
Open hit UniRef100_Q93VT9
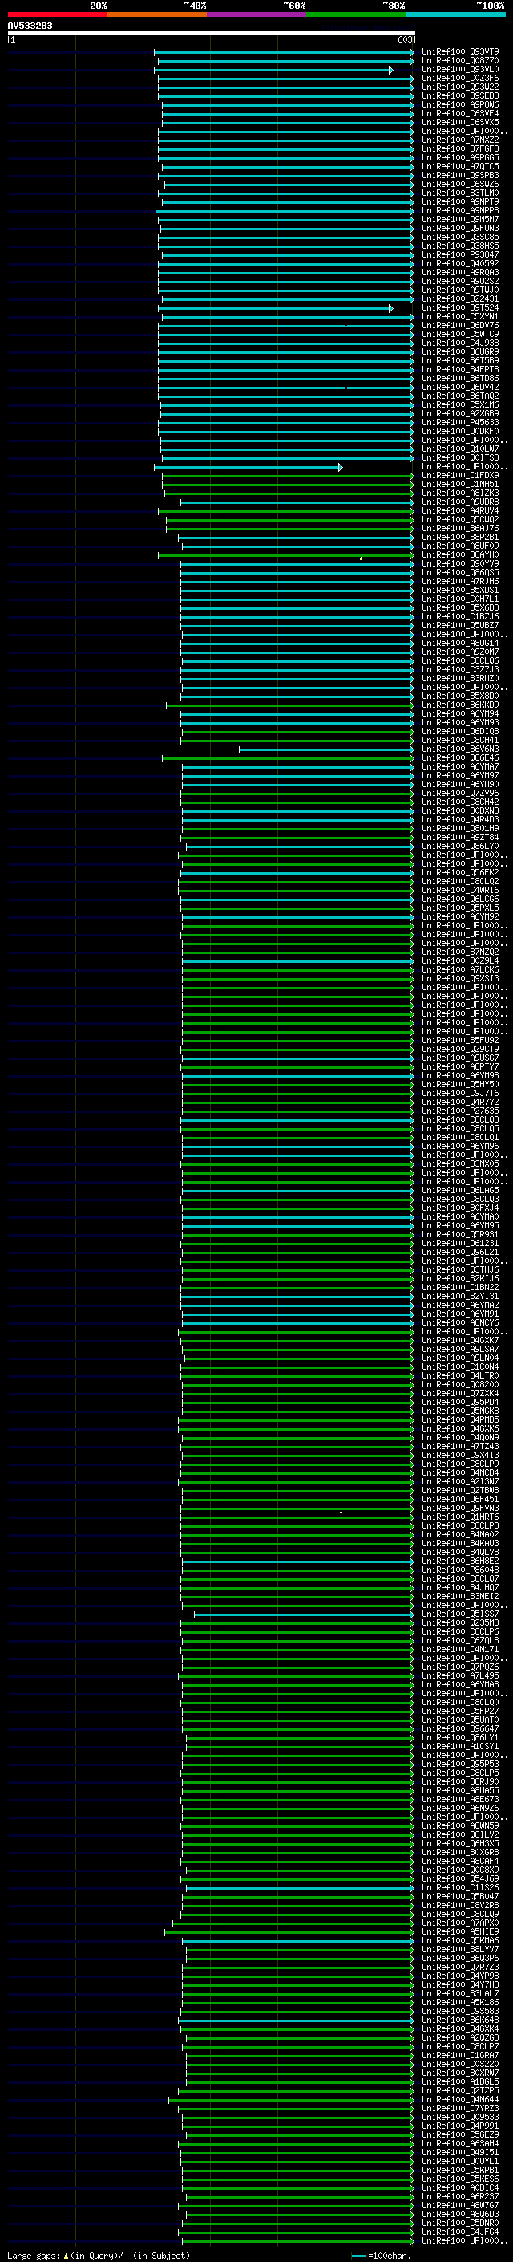[x=460, y=52]
